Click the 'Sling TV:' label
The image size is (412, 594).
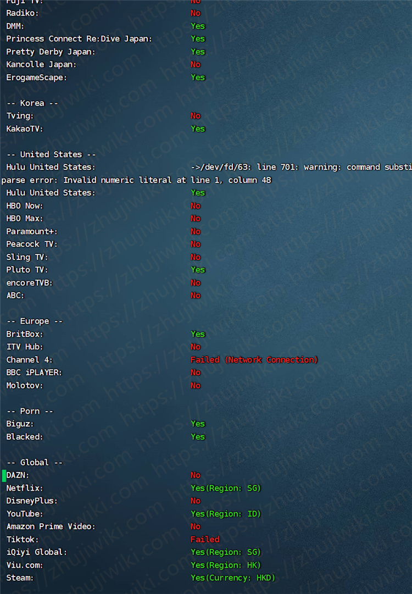tap(27, 257)
